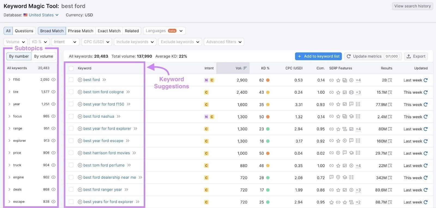This screenshot has width=436, height=208.
Task: Open the Languages beta dropdown
Action: coord(164,31)
